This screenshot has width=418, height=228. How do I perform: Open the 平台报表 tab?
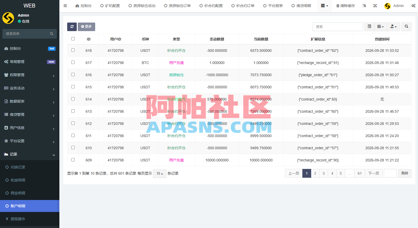273,6
